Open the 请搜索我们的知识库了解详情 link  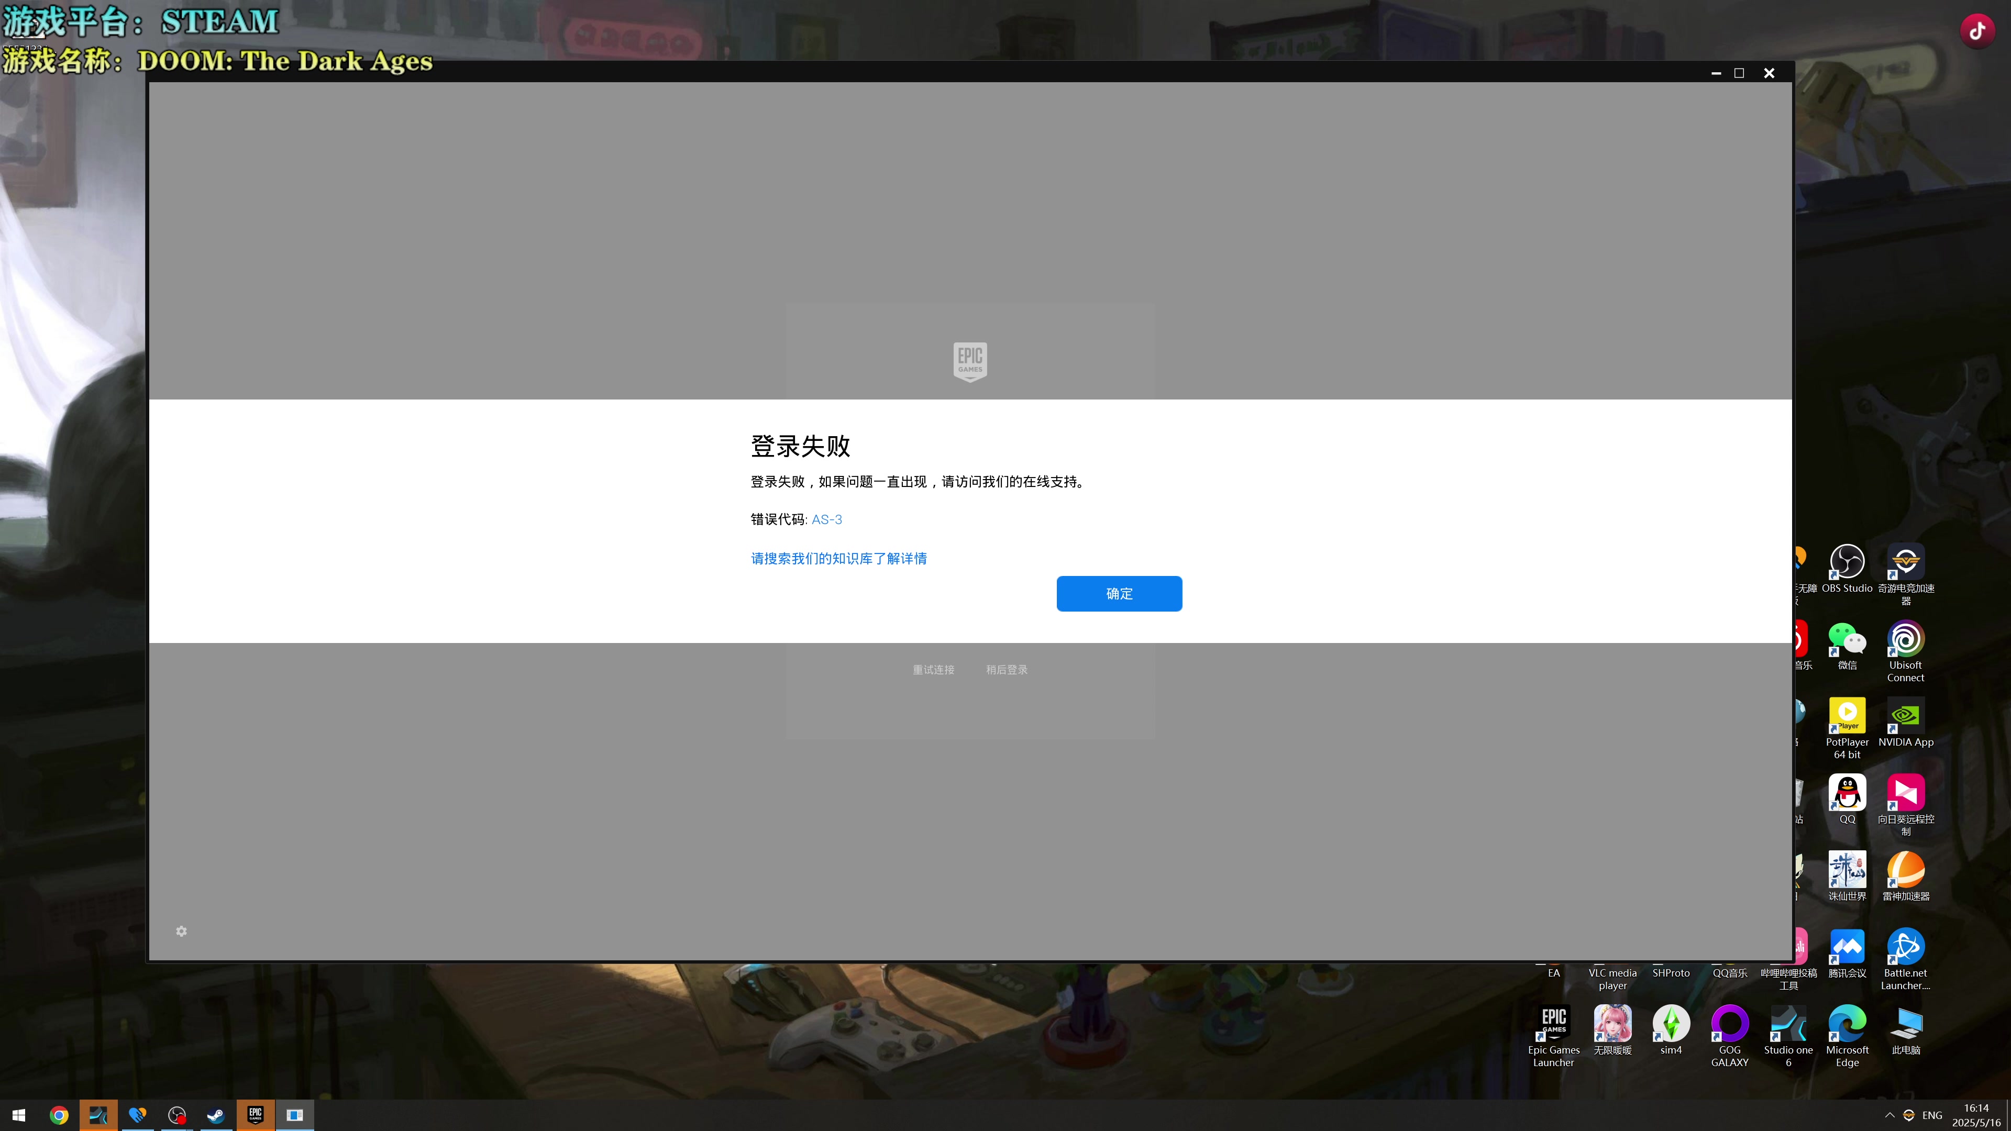click(x=838, y=558)
